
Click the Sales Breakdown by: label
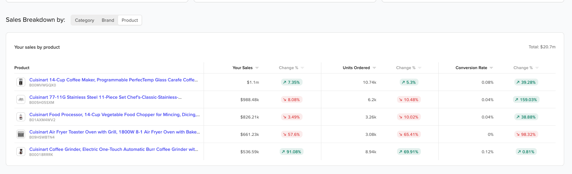pyautogui.click(x=35, y=20)
